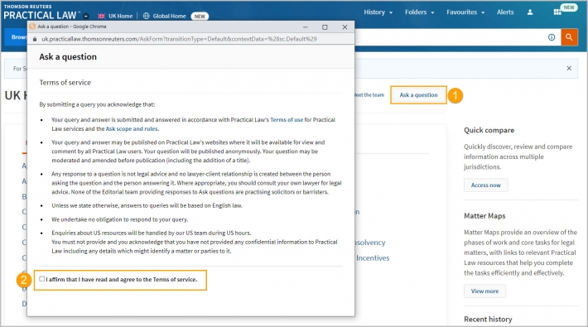Open the Ask scope and rules link
This screenshot has height=327, width=588.
pos(132,128)
